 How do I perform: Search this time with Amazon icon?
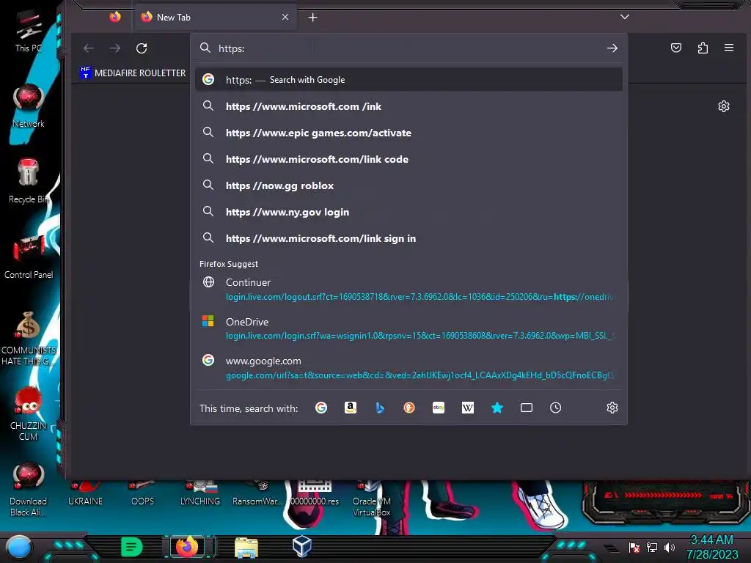coord(351,408)
